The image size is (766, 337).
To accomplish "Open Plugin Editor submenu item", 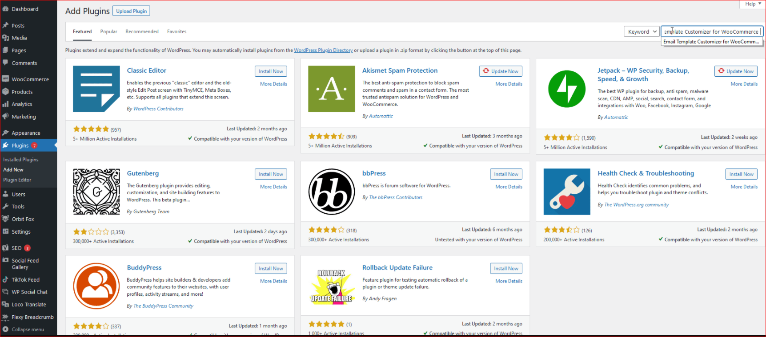I will click(x=17, y=180).
